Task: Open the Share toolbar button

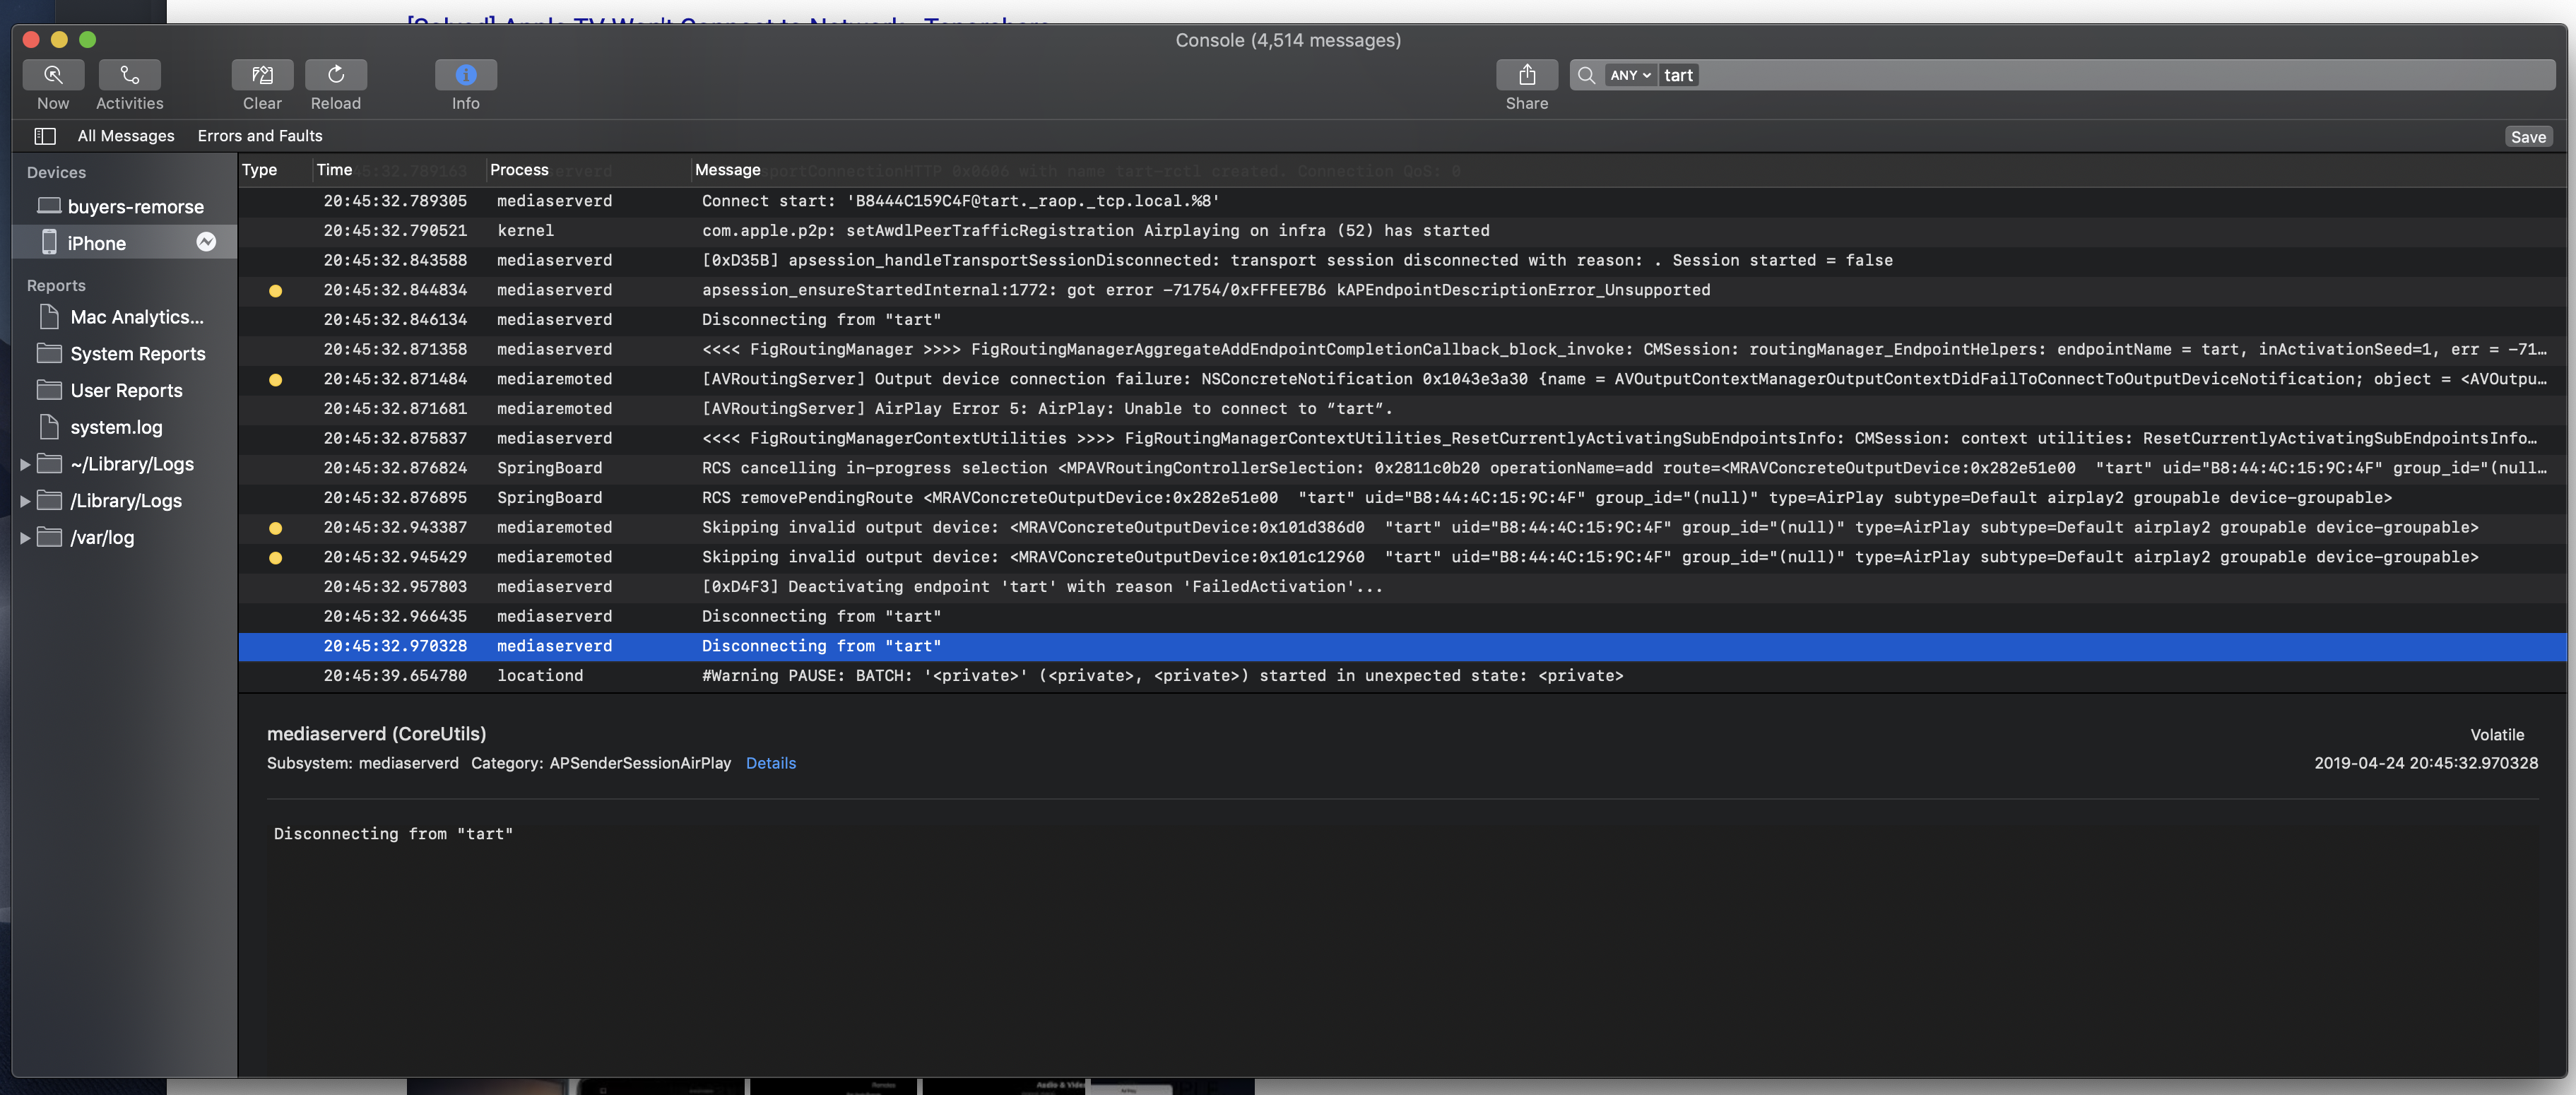Action: (x=1527, y=75)
